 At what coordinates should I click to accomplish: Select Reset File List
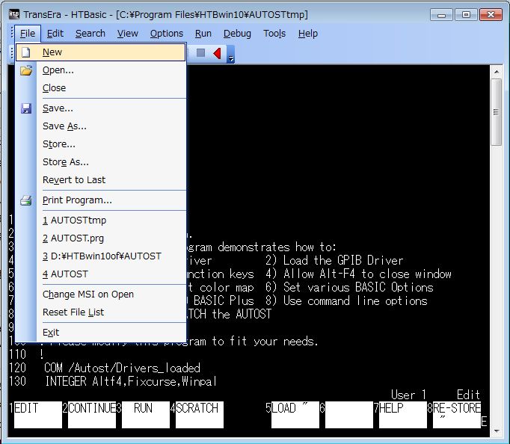[x=101, y=312]
